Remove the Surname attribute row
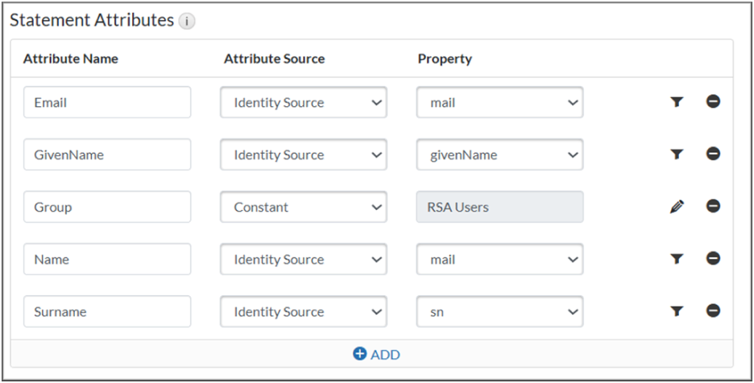Screen dimensions: 754x383 [713, 311]
